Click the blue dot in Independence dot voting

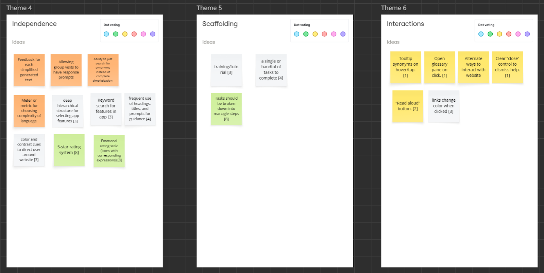(106, 34)
